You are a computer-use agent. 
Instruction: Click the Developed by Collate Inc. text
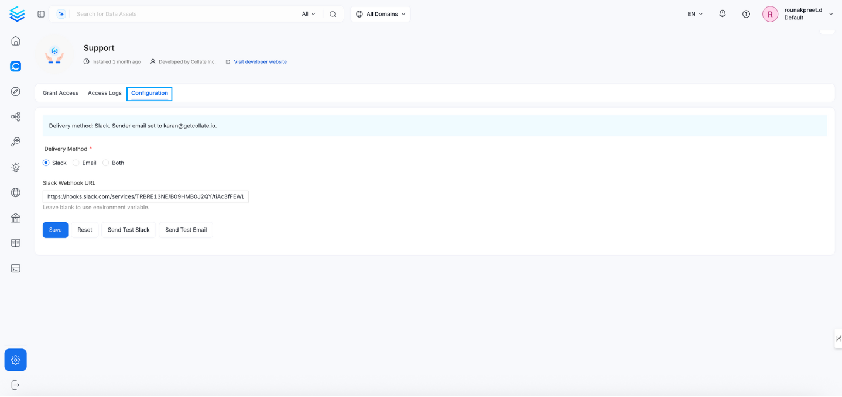(x=187, y=62)
